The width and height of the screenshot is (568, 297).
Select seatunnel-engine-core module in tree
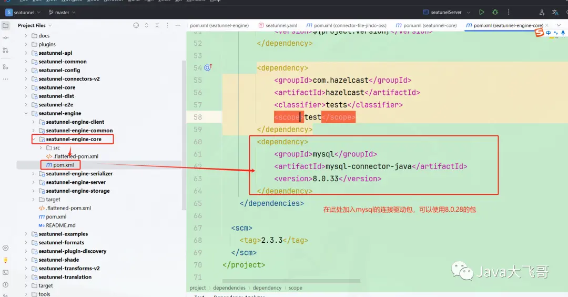74,139
